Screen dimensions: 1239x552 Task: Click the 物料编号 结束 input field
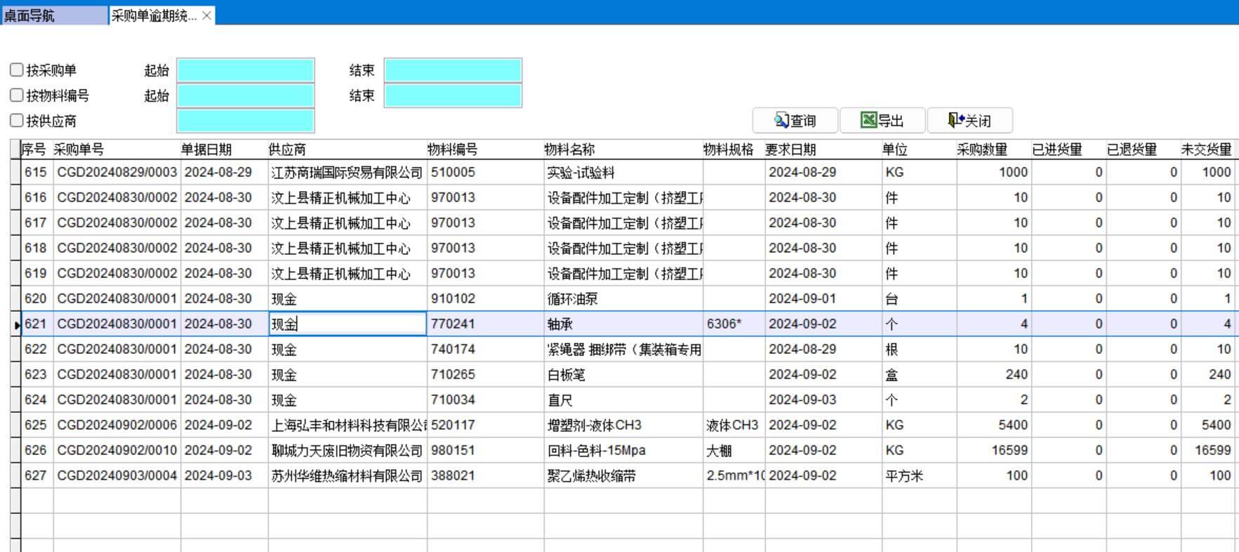click(453, 96)
